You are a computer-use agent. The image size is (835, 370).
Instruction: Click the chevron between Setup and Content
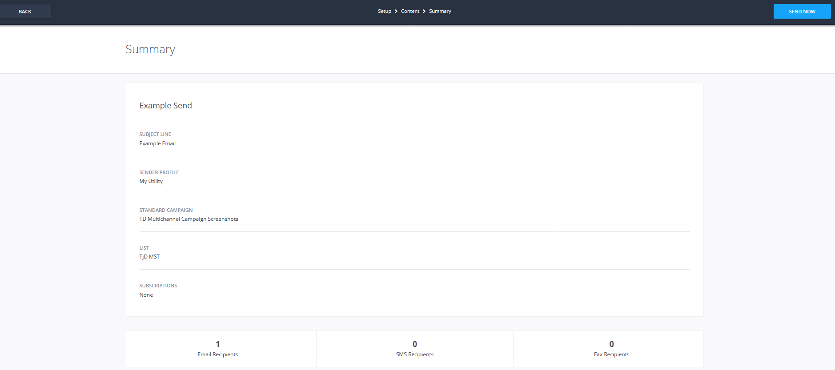[x=396, y=11]
